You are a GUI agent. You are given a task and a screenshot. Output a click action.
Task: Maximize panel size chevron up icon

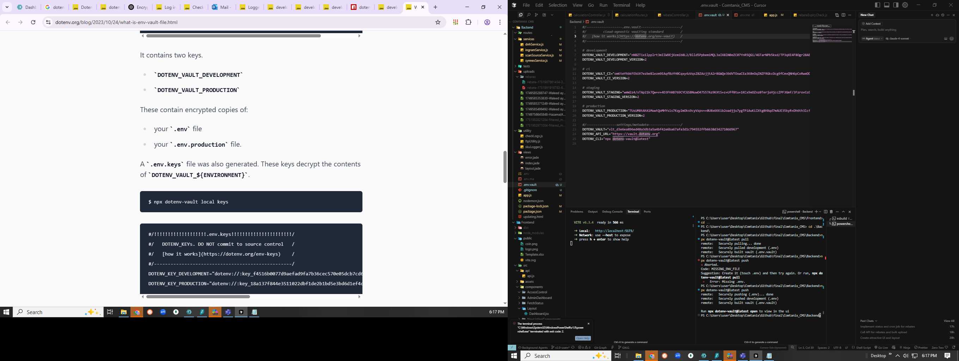click(843, 212)
